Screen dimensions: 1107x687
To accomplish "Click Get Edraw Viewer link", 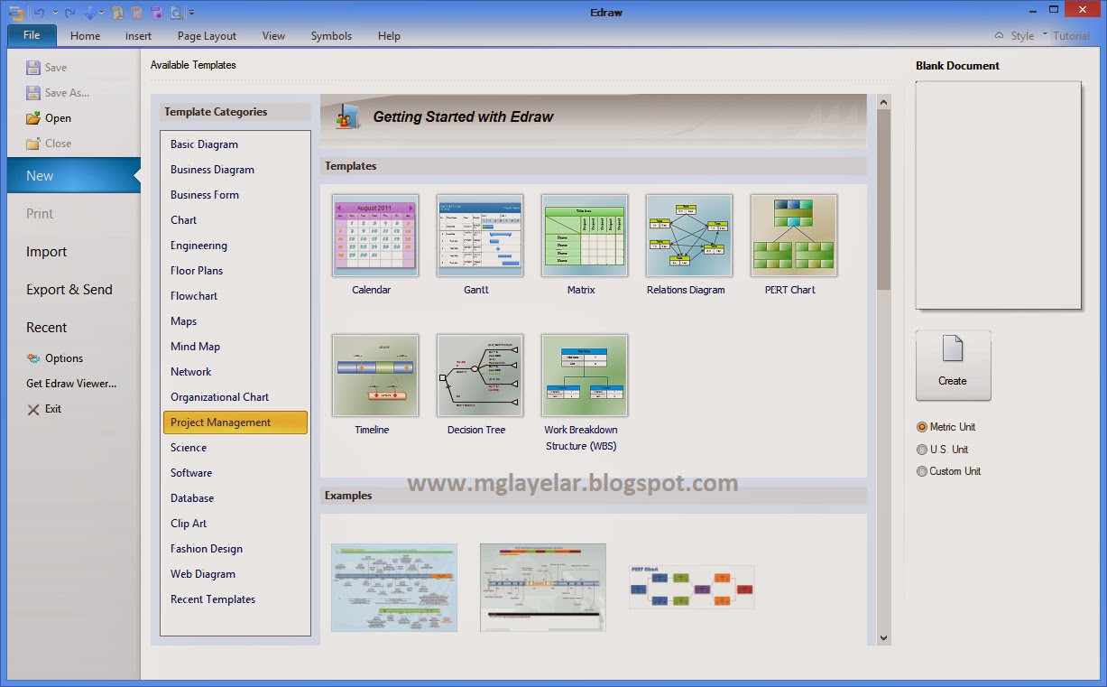I will [71, 384].
